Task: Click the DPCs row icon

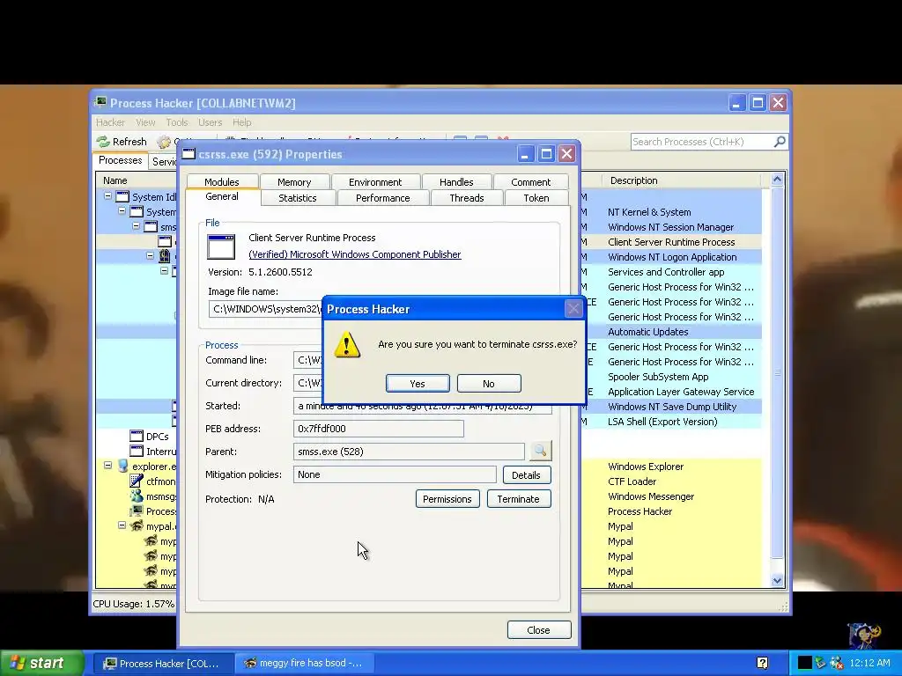Action: tap(137, 436)
